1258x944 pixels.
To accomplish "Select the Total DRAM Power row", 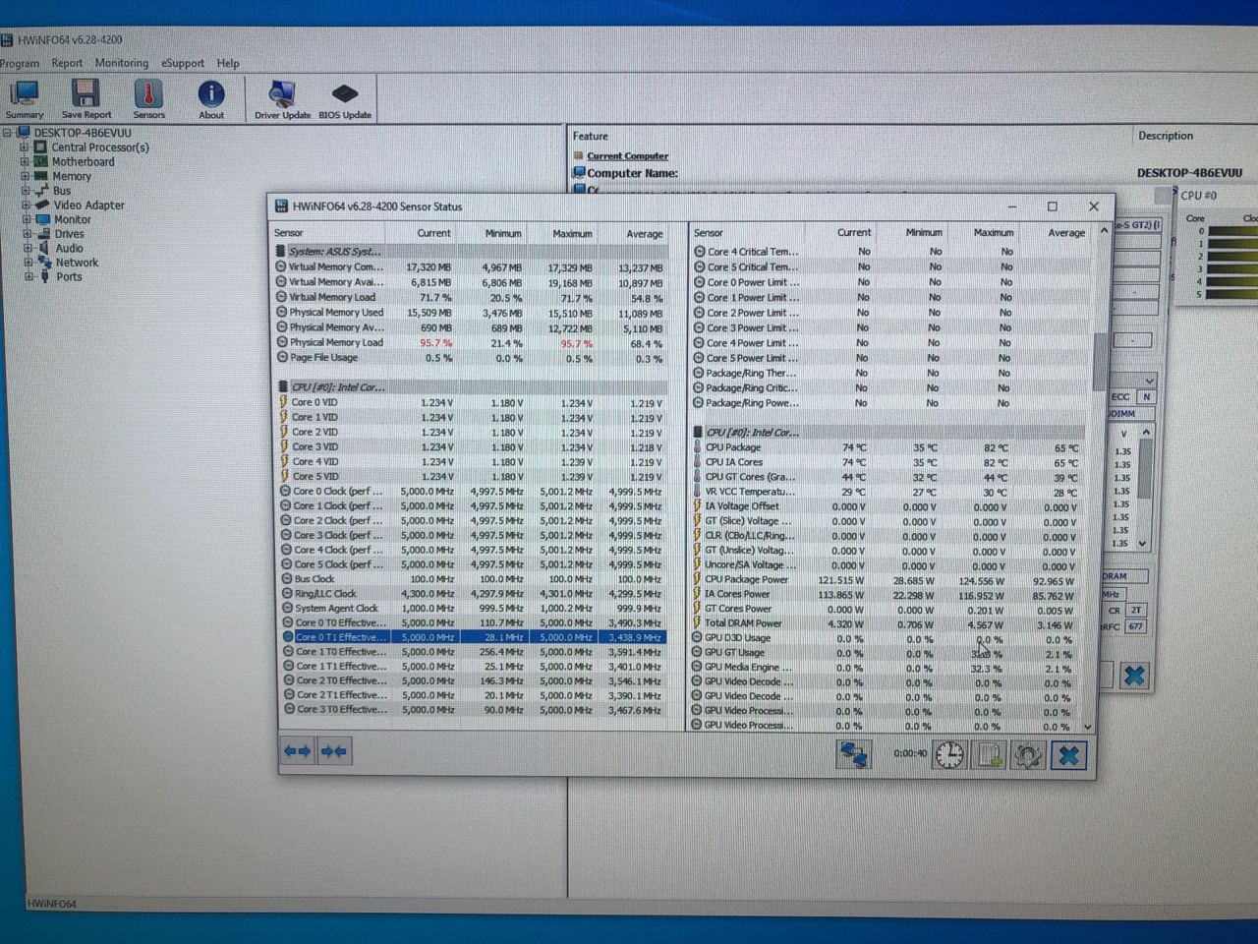I will (887, 623).
